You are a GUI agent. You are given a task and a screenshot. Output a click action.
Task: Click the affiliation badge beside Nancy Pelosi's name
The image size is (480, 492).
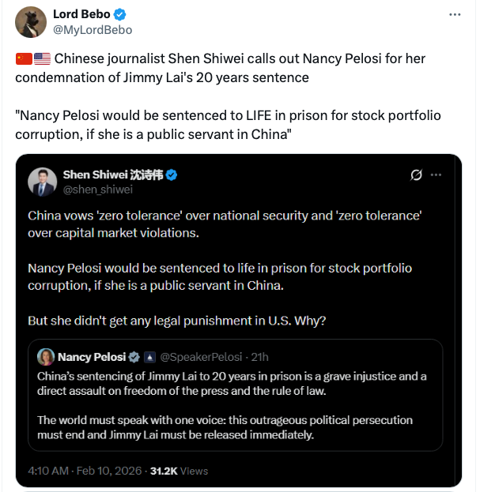click(x=149, y=356)
